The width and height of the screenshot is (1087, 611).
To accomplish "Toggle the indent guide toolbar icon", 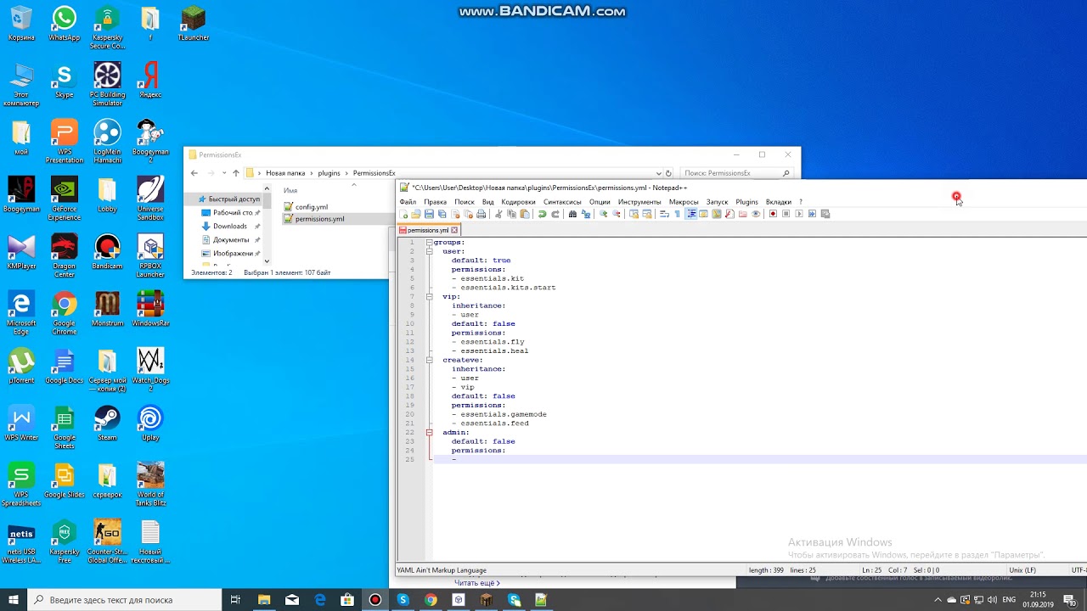I will pyautogui.click(x=691, y=214).
